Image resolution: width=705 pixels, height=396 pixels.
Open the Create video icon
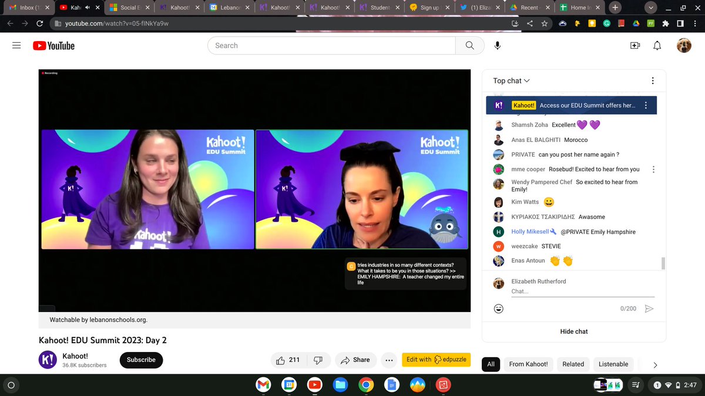(635, 46)
